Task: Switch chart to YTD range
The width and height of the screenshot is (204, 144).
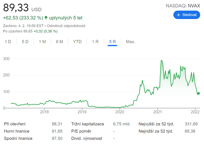Action: point(77,42)
